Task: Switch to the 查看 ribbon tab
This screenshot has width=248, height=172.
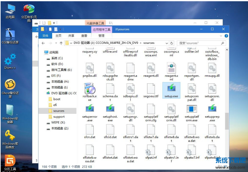Action: [84, 36]
